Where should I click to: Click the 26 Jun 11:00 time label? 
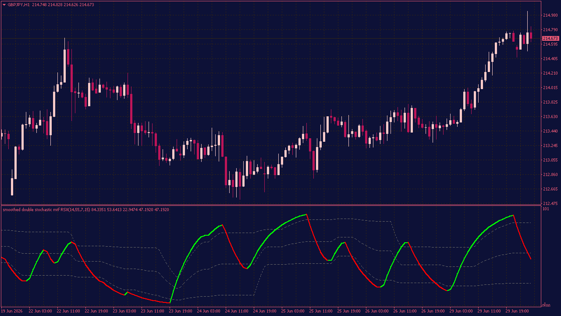pos(405,311)
